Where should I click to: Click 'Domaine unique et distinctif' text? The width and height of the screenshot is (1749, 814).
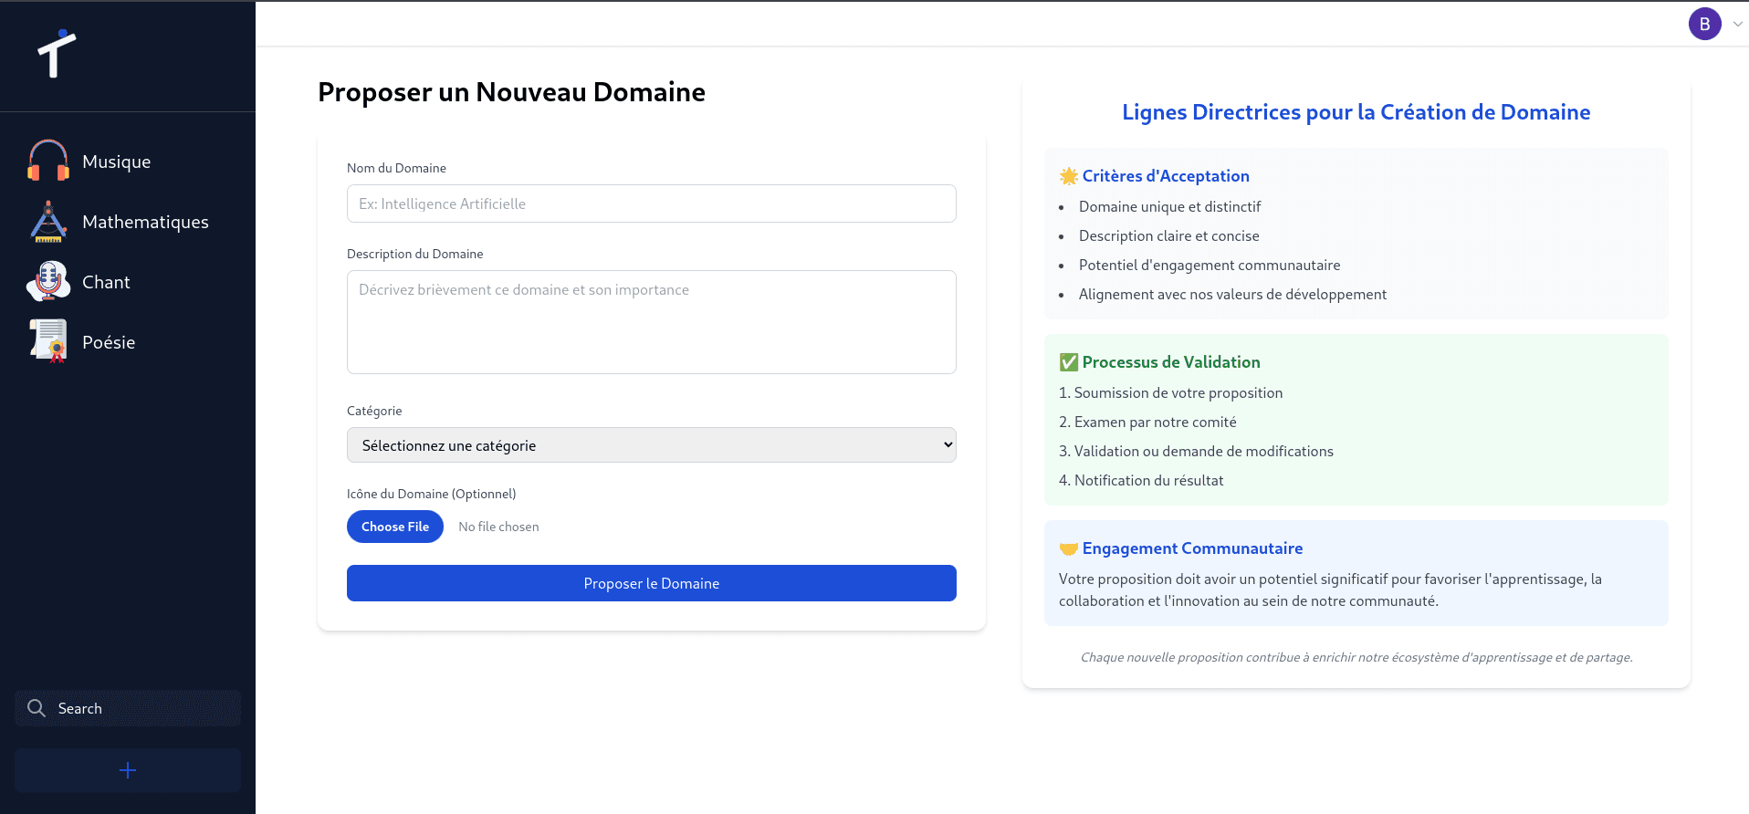point(1169,207)
